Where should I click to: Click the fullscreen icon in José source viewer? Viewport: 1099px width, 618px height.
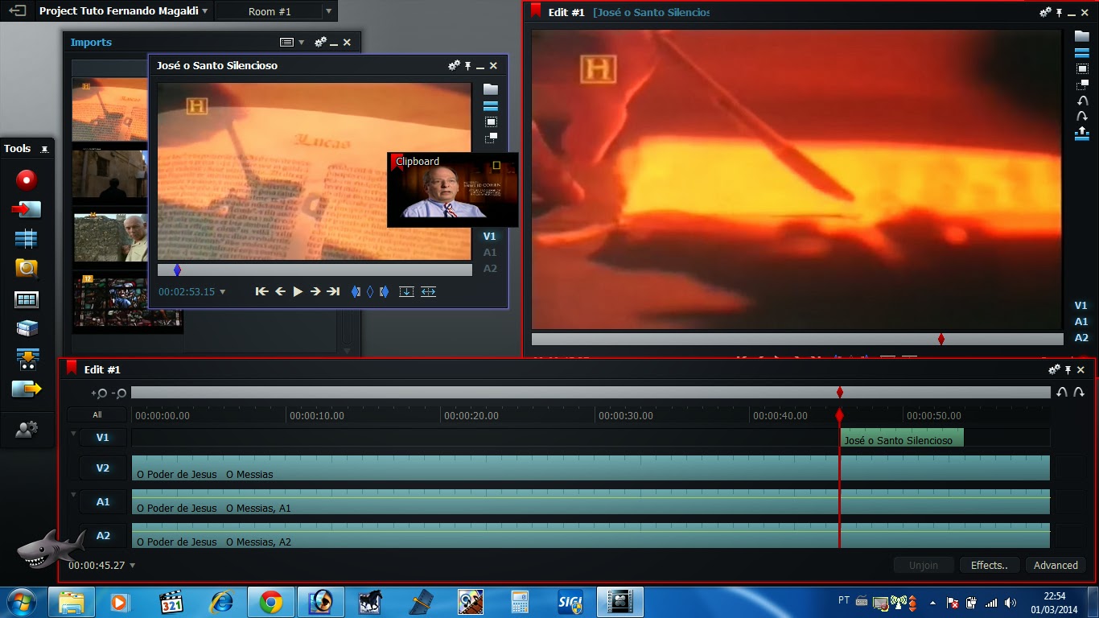point(490,122)
